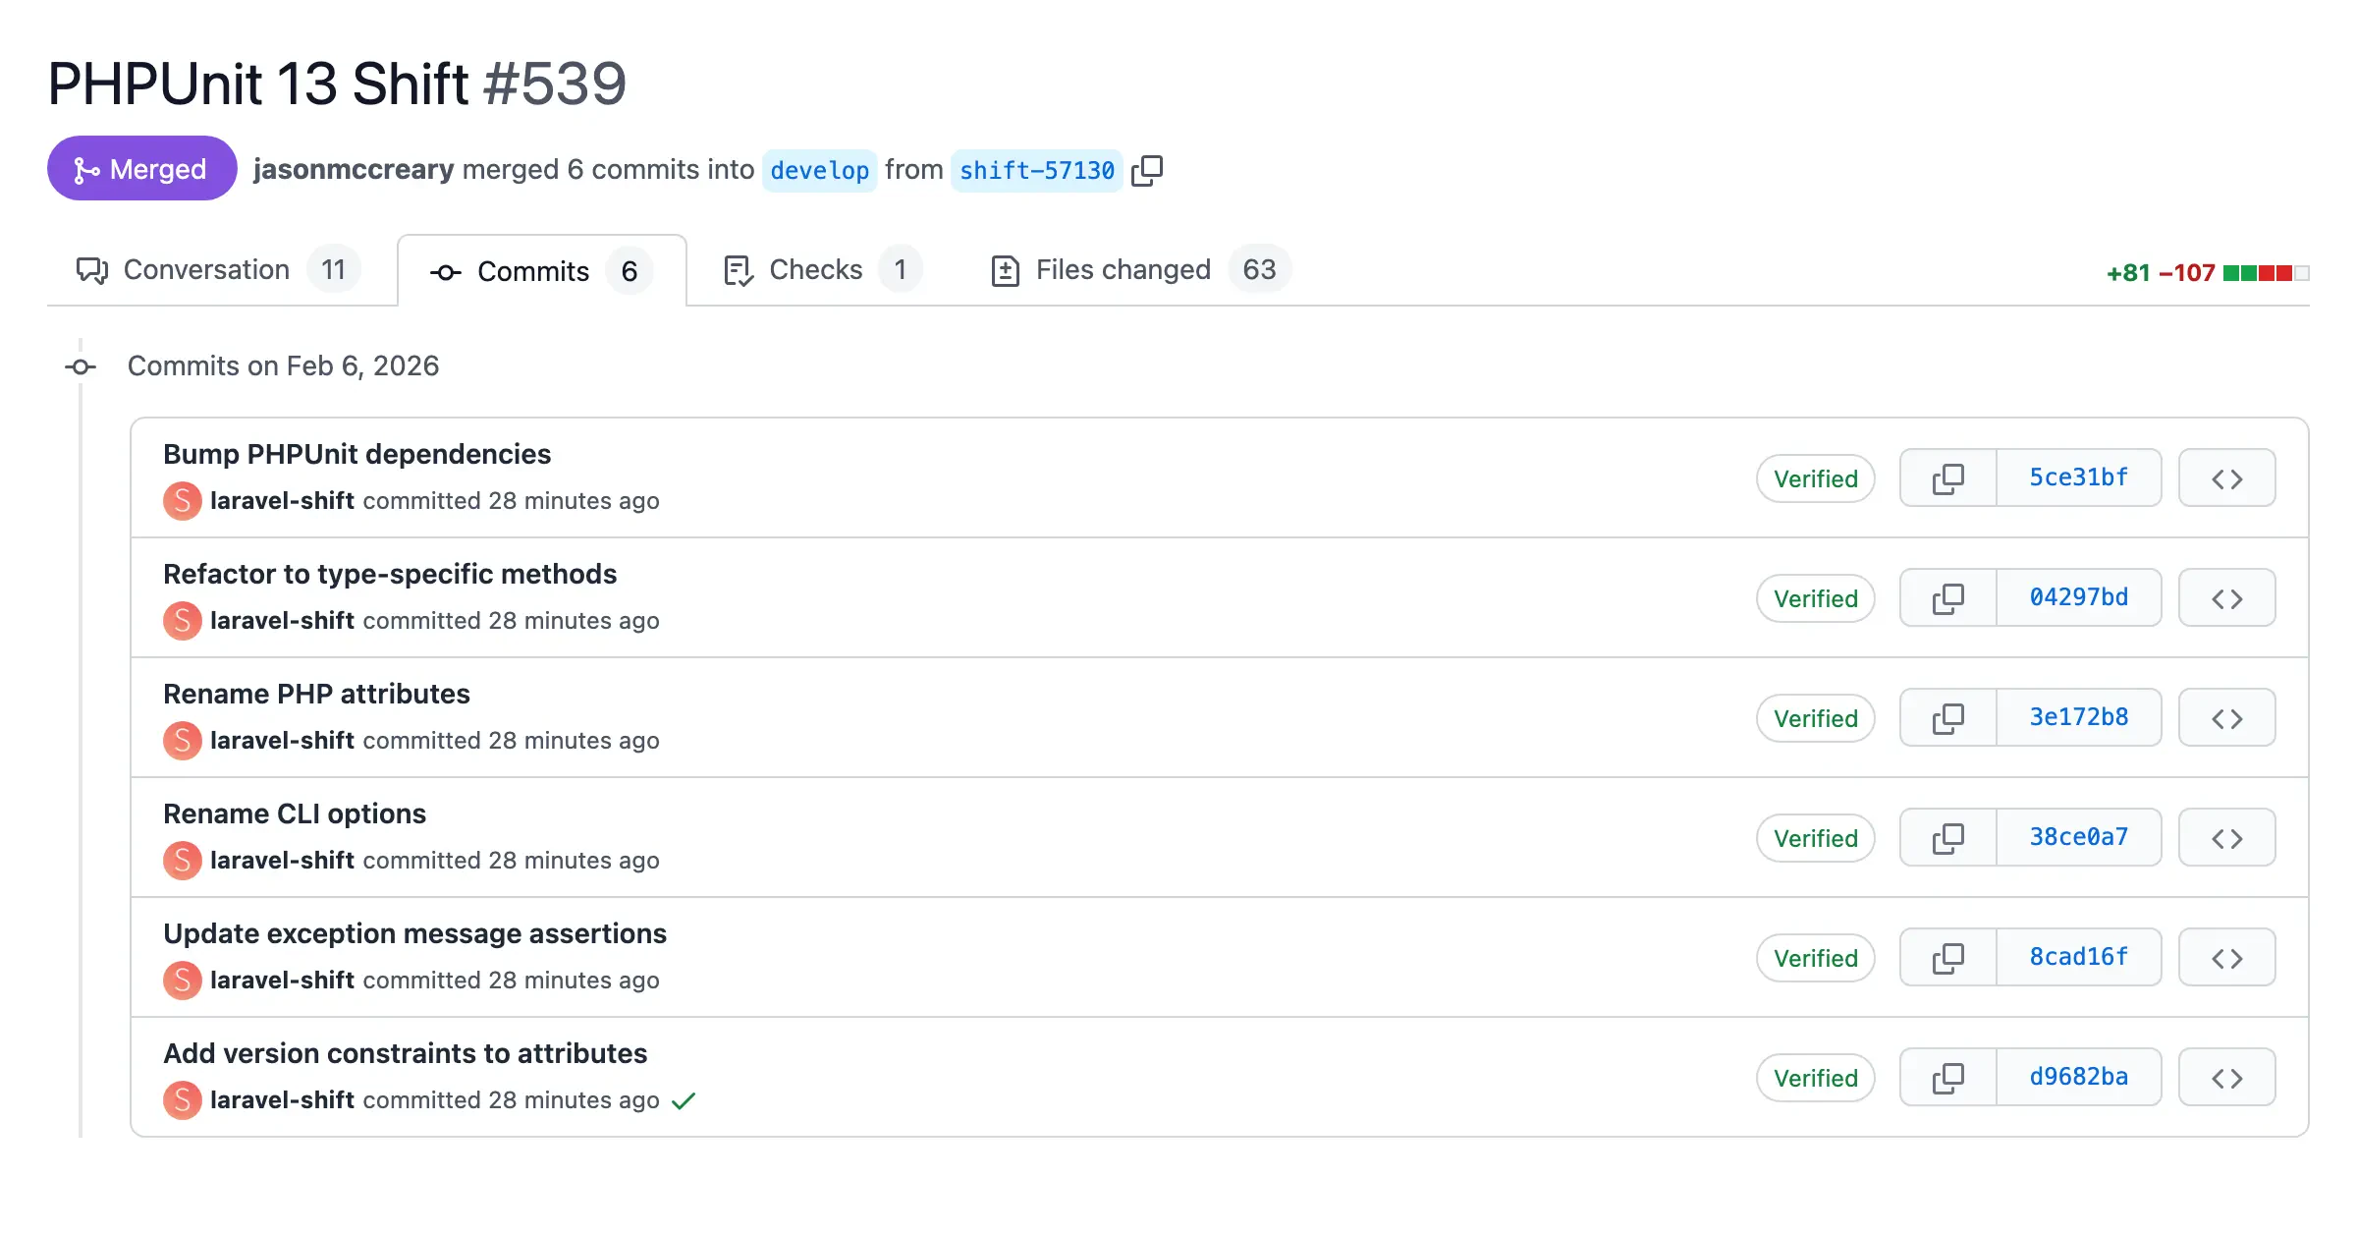The image size is (2357, 1234).
Task: Open the Rename CLI options commit
Action: click(x=295, y=813)
